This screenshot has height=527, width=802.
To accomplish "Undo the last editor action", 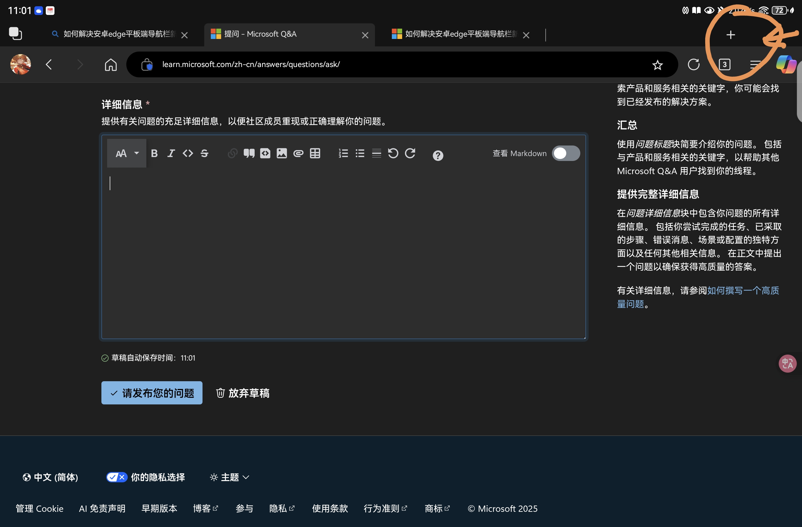I will point(393,153).
